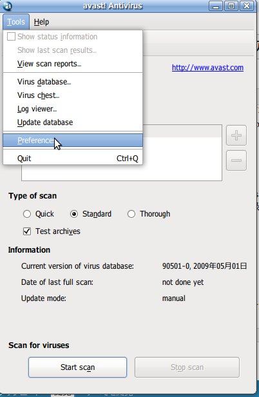
Task: Choose View scan reports menu entry
Action: click(73, 64)
